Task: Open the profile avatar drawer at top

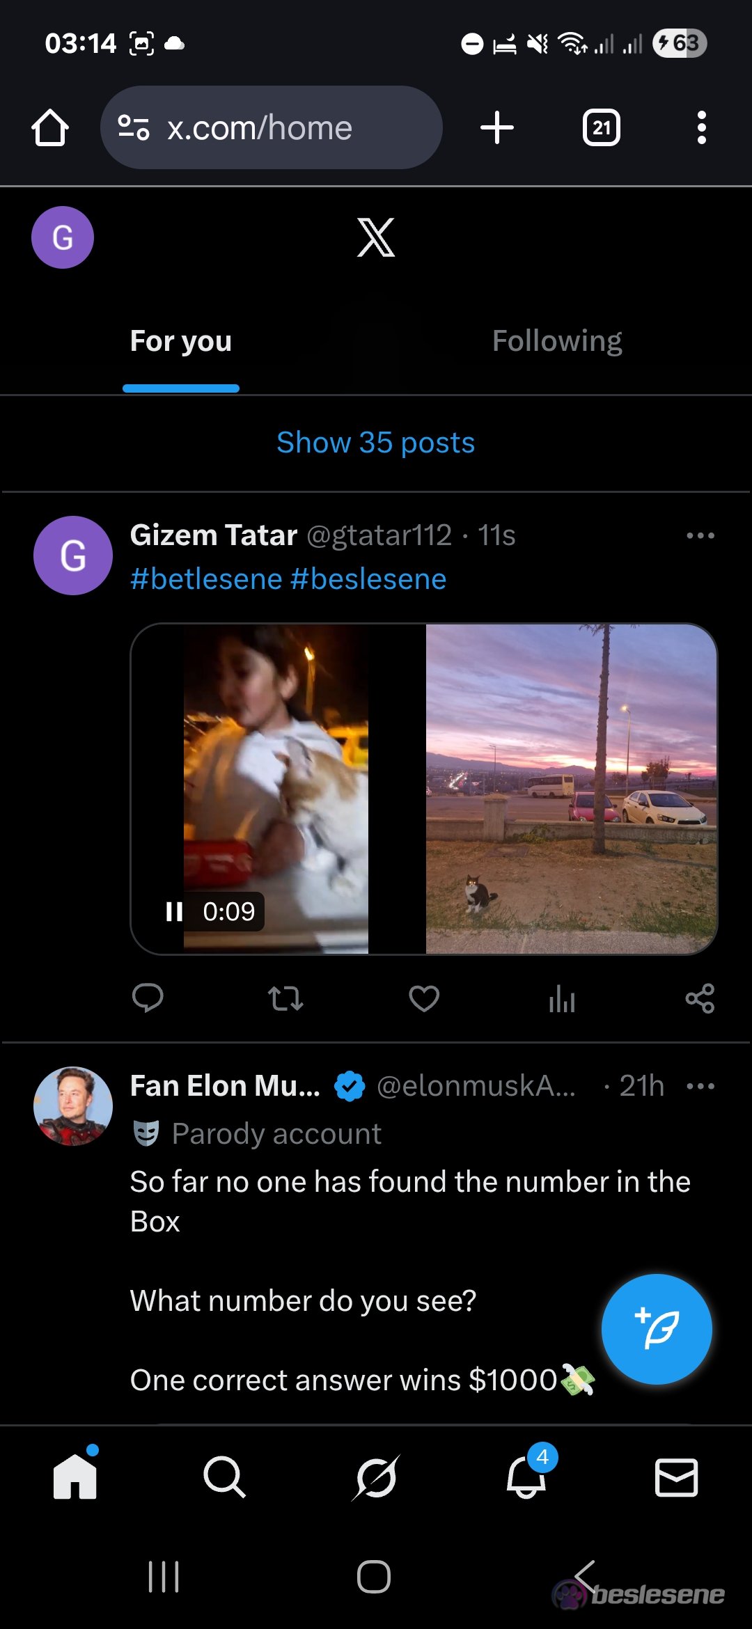Action: point(63,237)
